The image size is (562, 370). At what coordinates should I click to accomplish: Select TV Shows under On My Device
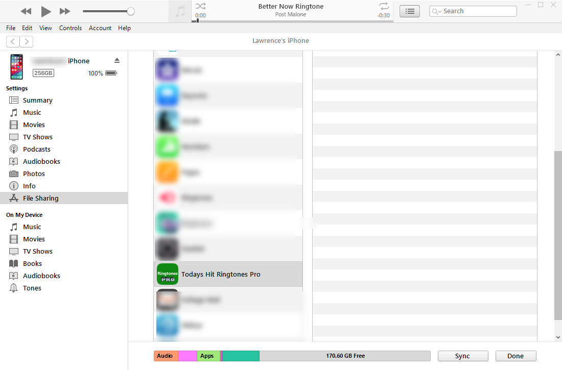click(x=64, y=251)
